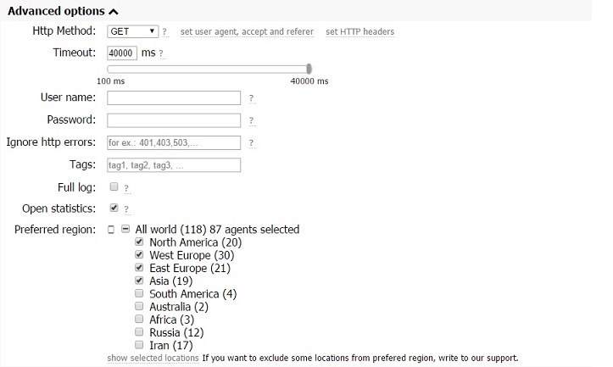
Task: Click the show selected locations link
Action: [x=153, y=358]
